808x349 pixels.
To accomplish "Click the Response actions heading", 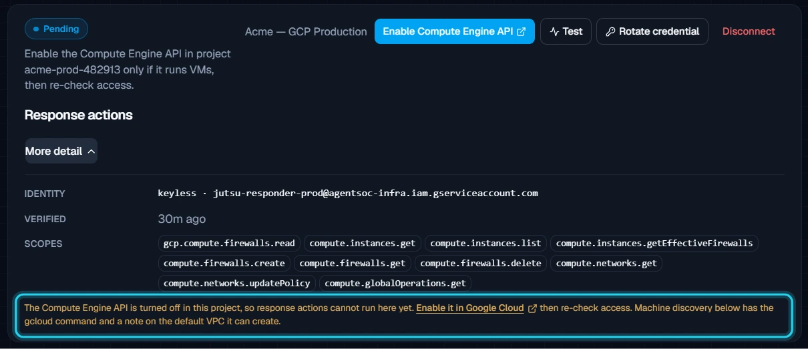I will point(79,115).
